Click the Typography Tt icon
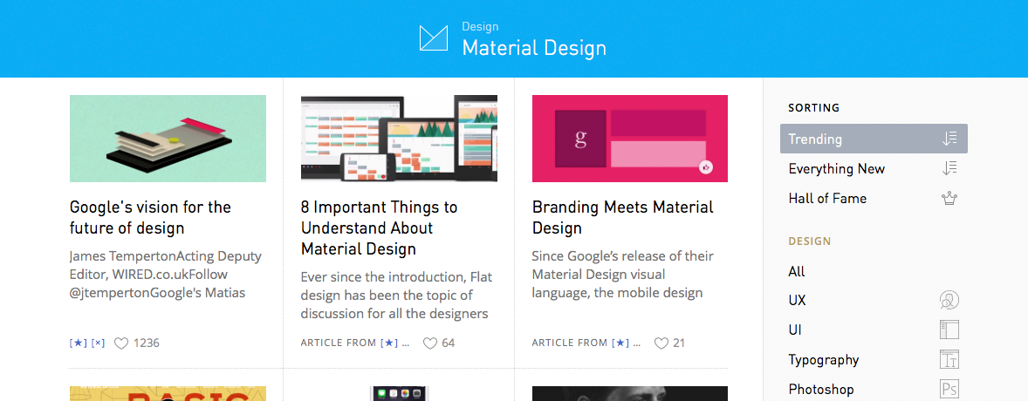The height and width of the screenshot is (401, 1028). coord(949,359)
